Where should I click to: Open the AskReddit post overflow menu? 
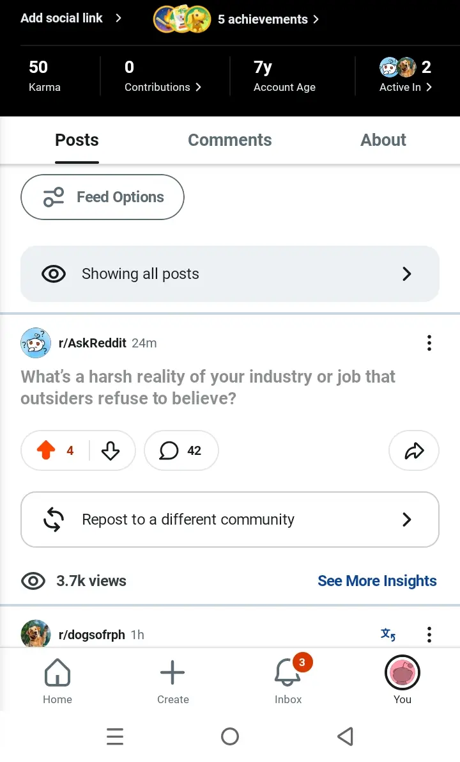(x=429, y=342)
